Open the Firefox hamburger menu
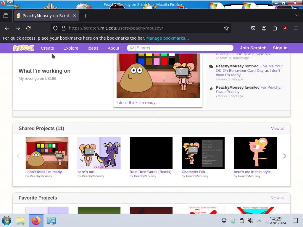The height and width of the screenshot is (227, 303). 296,28
